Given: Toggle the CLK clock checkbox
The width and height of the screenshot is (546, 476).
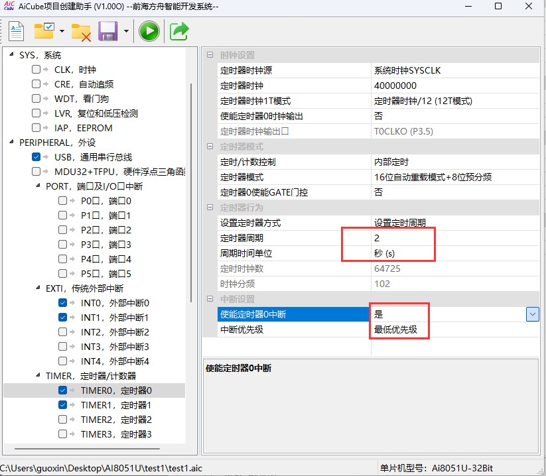Looking at the screenshot, I should coord(36,69).
